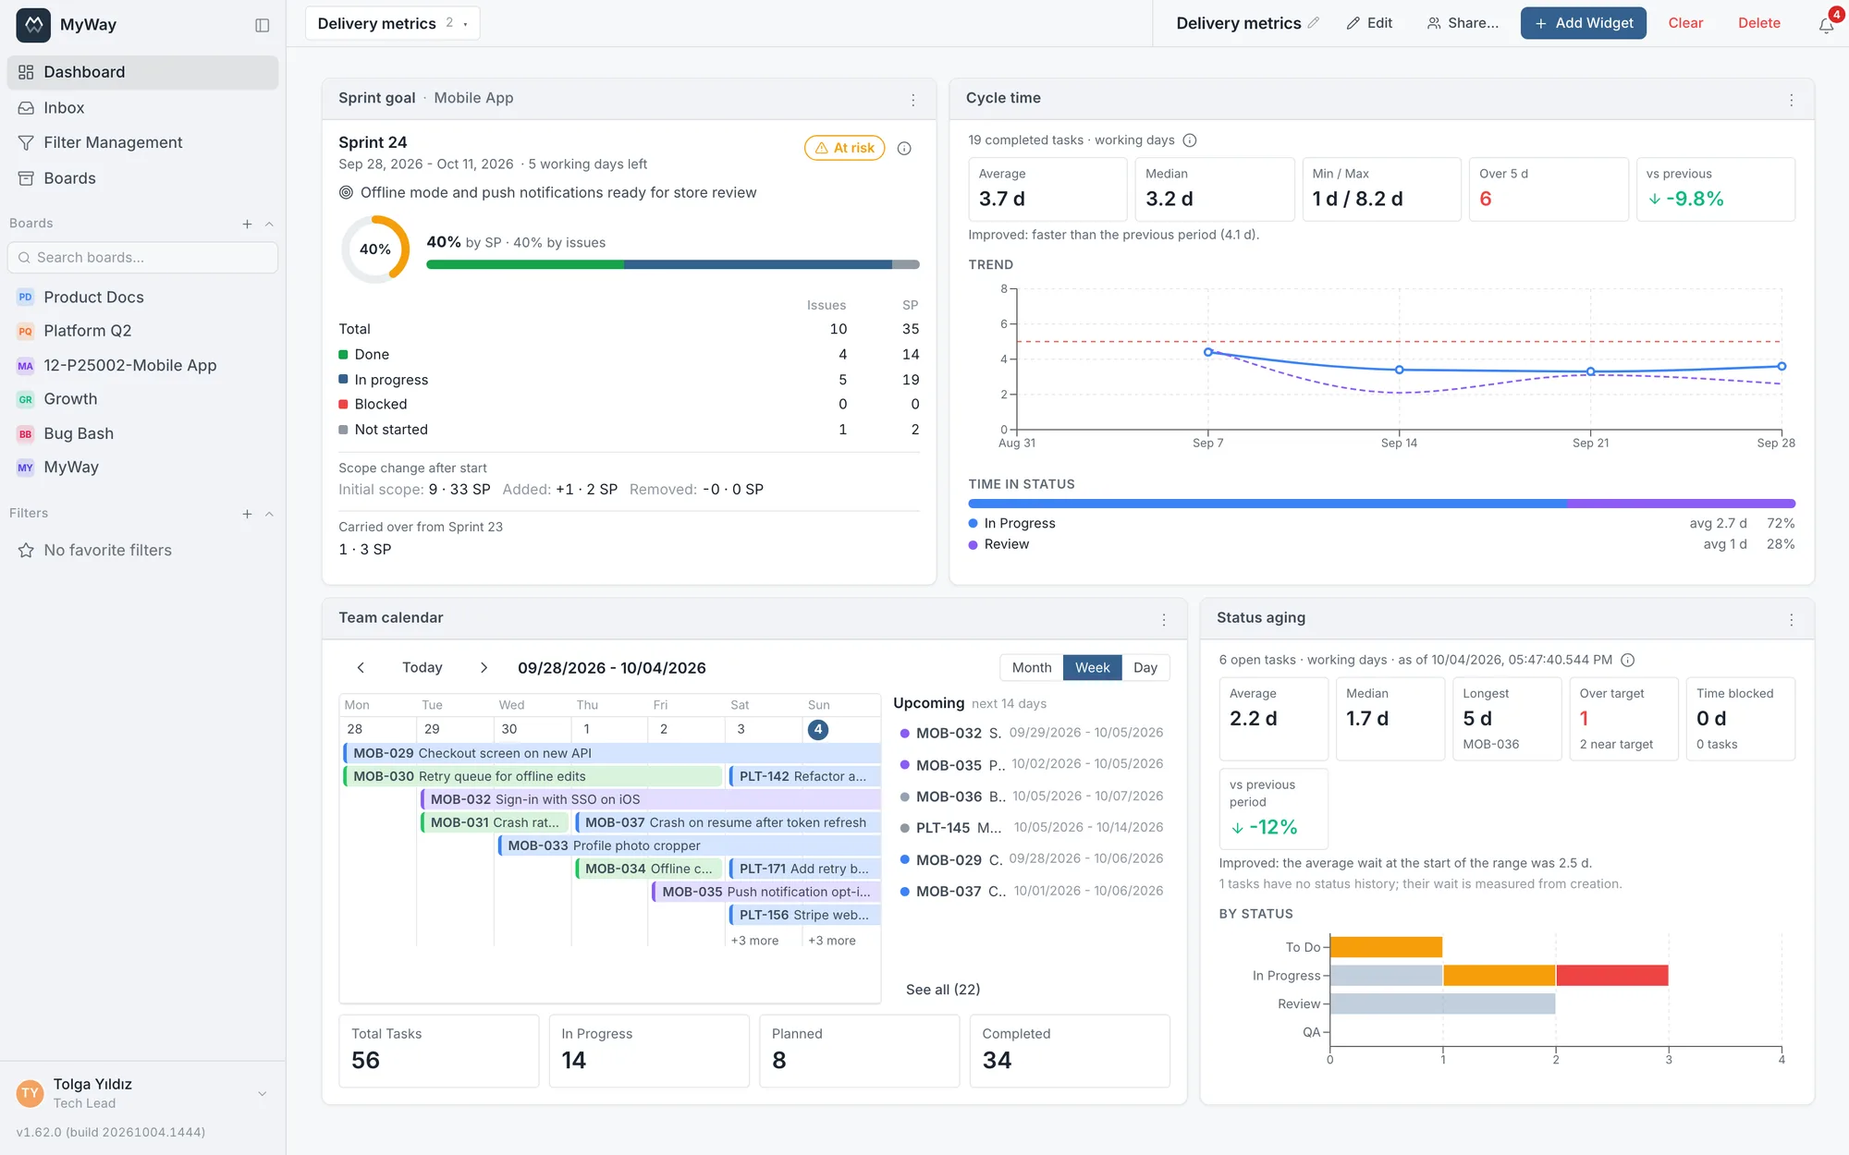Click info icon beside working days in Cycle time
Viewport: 1849px width, 1155px height.
point(1190,140)
